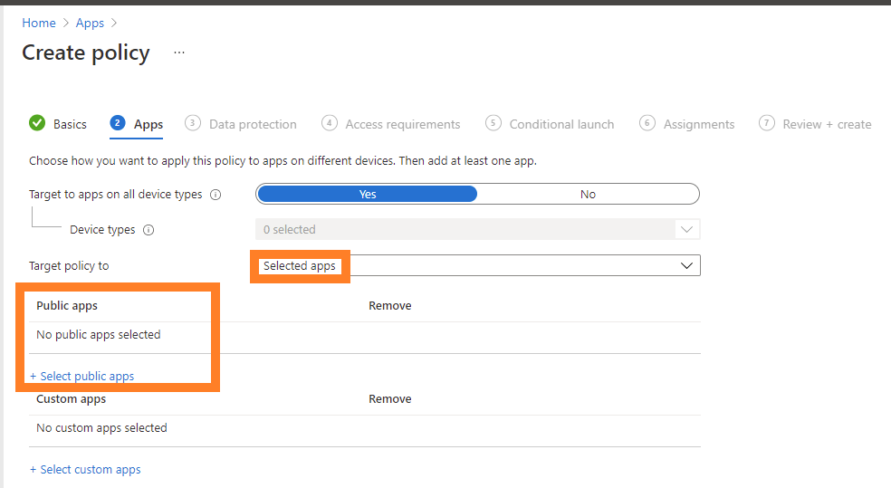Viewport: 891px width, 488px height.
Task: Click the green Basics checkmark icon
Action: coord(37,123)
